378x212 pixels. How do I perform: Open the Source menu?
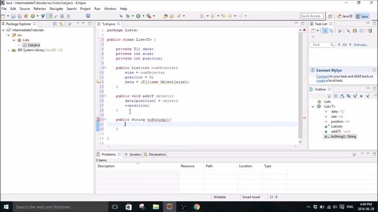pyautogui.click(x=25, y=9)
